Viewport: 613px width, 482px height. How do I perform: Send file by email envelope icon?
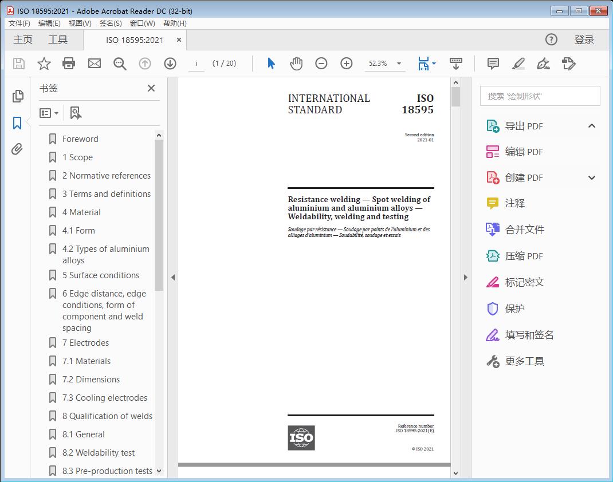(x=94, y=64)
